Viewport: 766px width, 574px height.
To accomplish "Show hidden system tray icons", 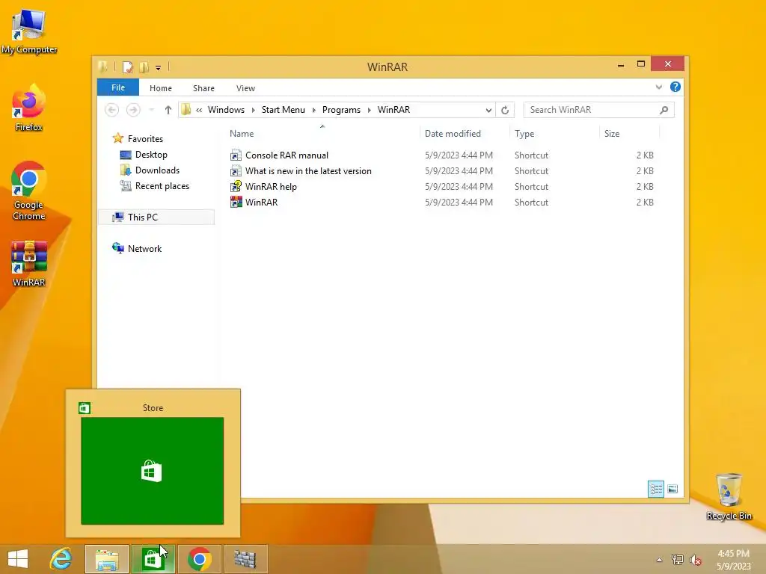I will pos(660,560).
